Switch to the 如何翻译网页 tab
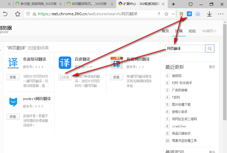Screen dimensions: 227x153 (87, 4)
